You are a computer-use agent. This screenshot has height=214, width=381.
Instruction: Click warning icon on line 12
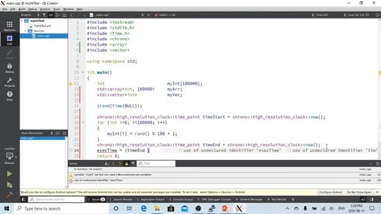(x=71, y=83)
